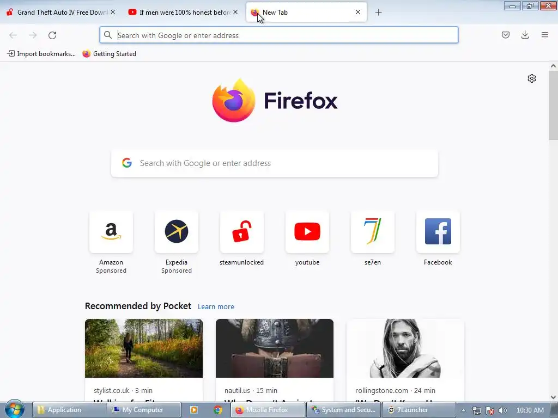The image size is (558, 418).
Task: Open the nautil.us helmet article thumbnail
Action: coord(275,348)
